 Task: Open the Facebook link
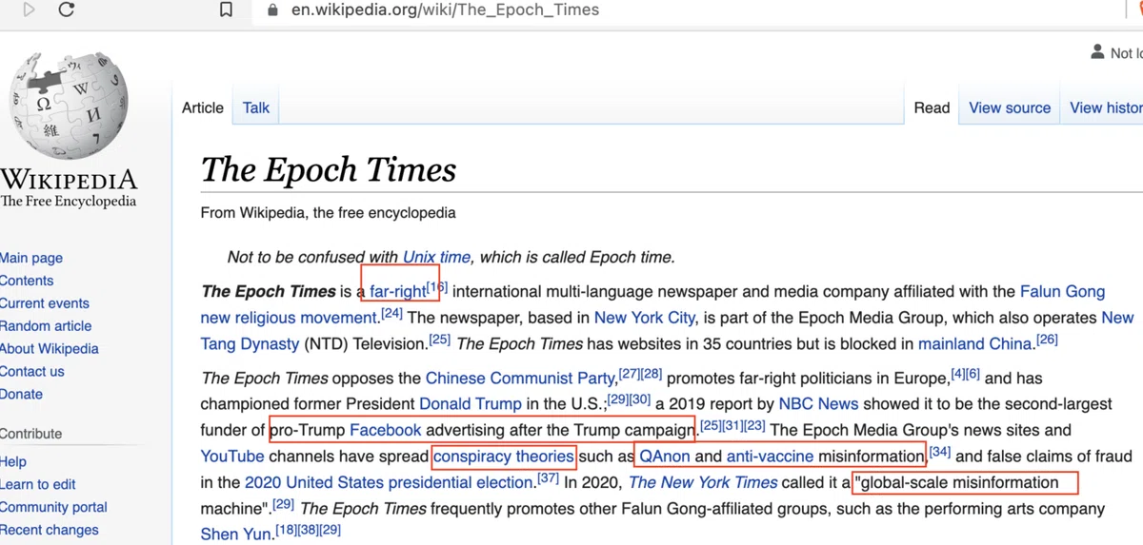tap(386, 430)
